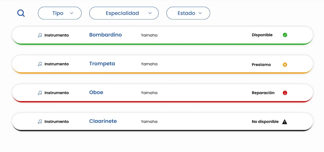Select the Claarinete instrument name
The width and height of the screenshot is (324, 152).
(x=103, y=121)
